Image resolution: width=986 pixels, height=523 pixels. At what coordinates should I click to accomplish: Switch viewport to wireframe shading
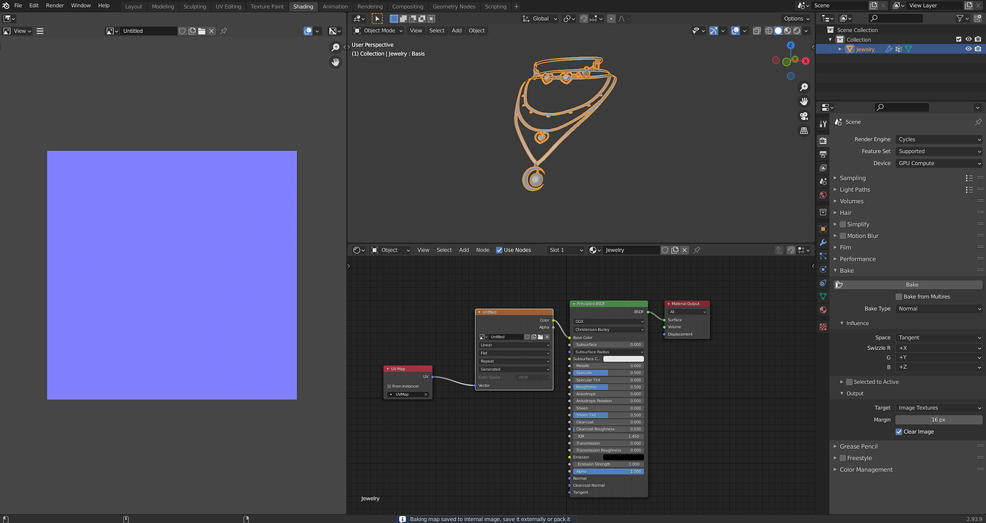(x=769, y=31)
